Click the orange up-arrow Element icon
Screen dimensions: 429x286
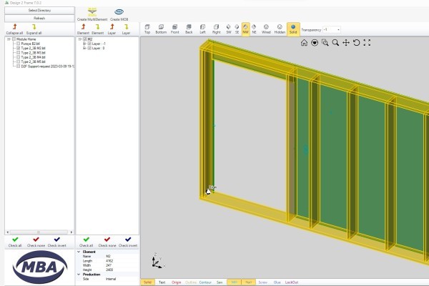pyautogui.click(x=83, y=26)
